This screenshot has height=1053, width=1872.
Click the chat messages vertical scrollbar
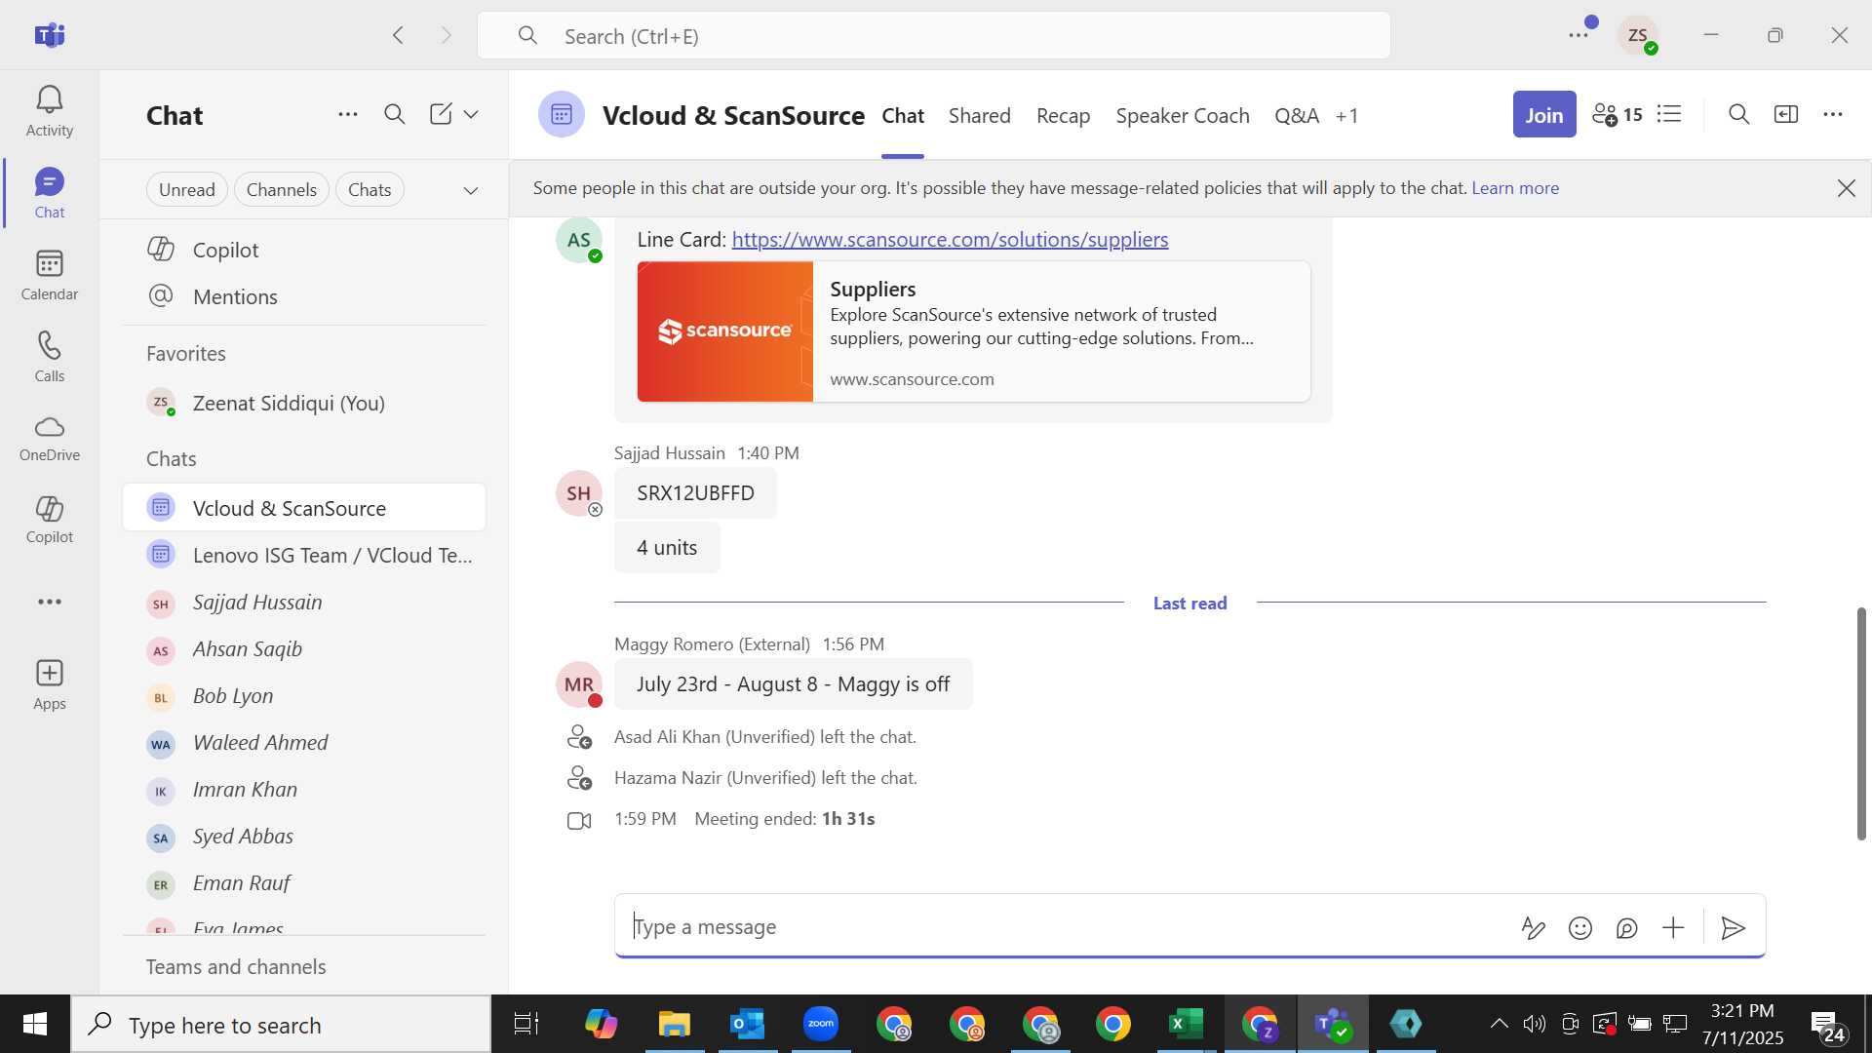click(1861, 723)
